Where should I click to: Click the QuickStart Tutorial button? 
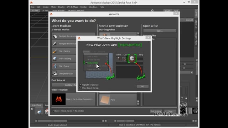point(64,85)
